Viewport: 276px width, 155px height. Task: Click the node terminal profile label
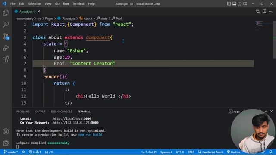(x=235, y=112)
